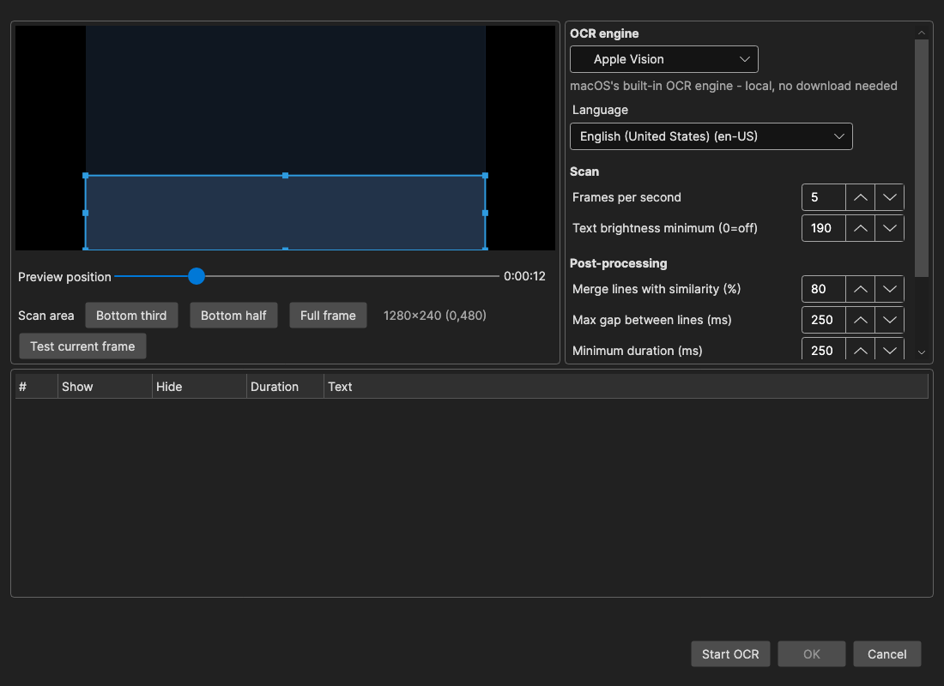Click the Show column header
The width and height of the screenshot is (944, 686).
[x=105, y=387]
